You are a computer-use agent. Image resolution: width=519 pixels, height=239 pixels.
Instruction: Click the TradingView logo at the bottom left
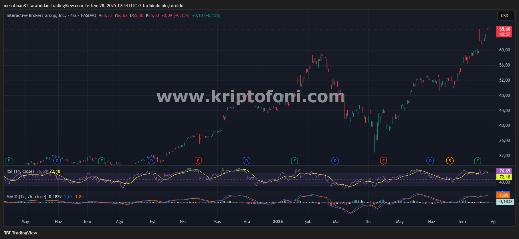pos(21,233)
